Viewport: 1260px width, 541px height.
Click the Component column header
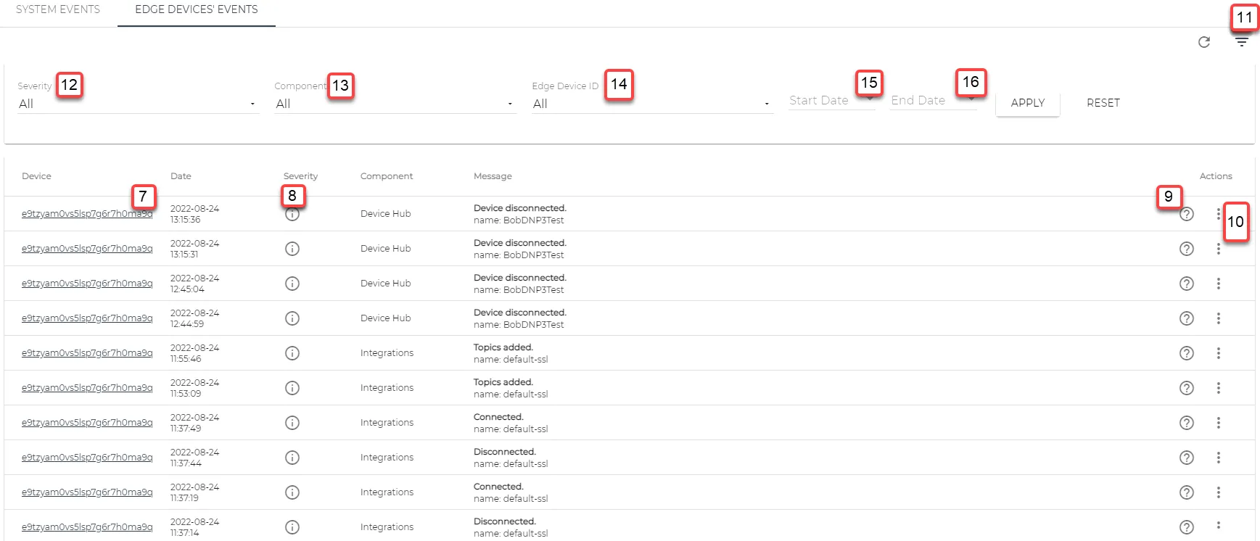pos(387,176)
